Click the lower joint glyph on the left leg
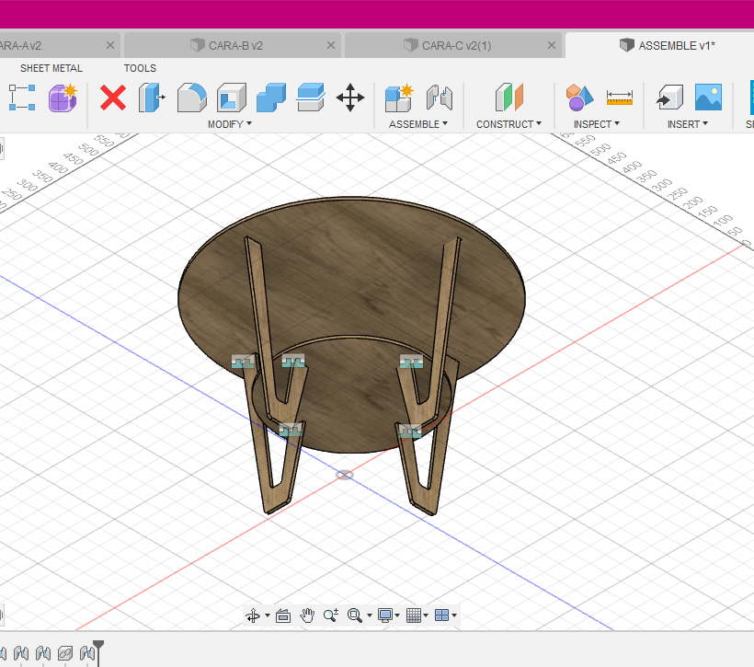Screen dimensions: 754x667 click(x=291, y=429)
